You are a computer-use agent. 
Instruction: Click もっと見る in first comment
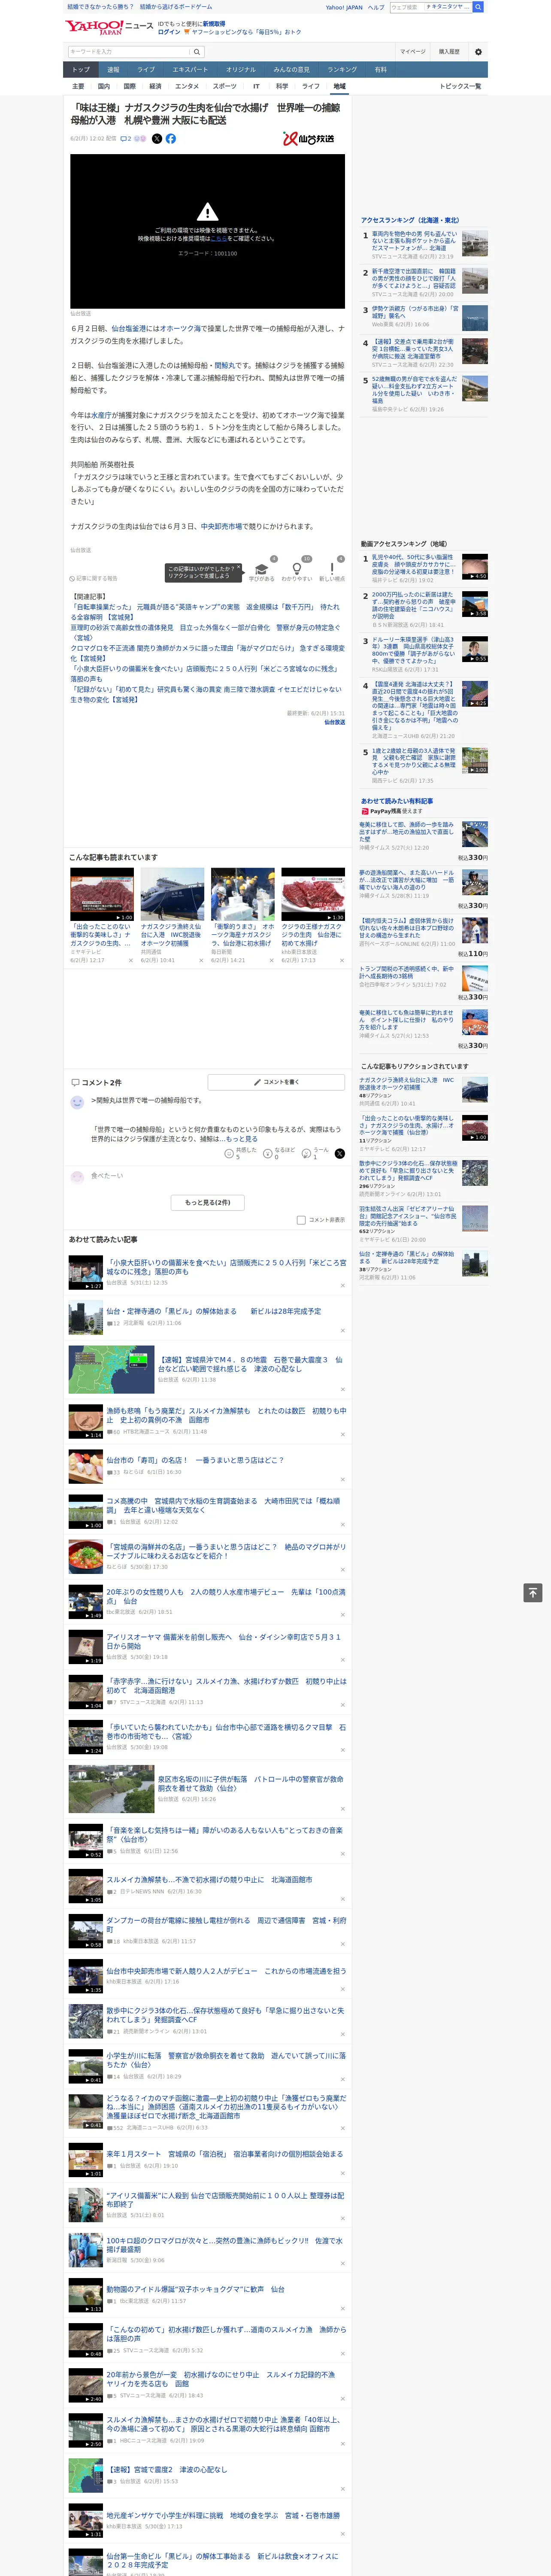(x=241, y=1138)
